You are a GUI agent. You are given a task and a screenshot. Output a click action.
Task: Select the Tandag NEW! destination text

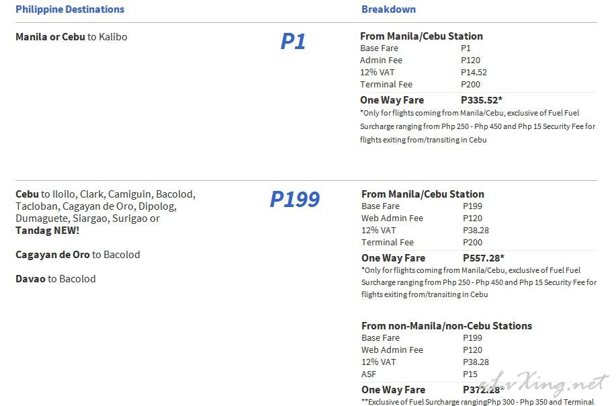tap(48, 231)
